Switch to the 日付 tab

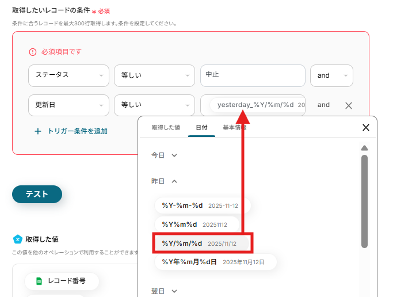[201, 128]
